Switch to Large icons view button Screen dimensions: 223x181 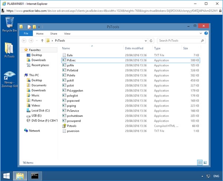(x=205, y=163)
